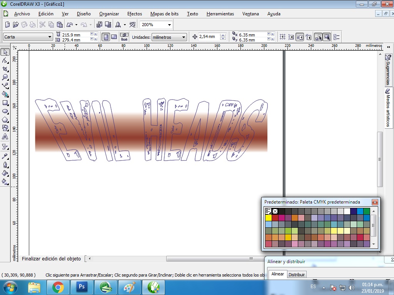Click the Paste clipboard icon

pyautogui.click(x=60, y=25)
